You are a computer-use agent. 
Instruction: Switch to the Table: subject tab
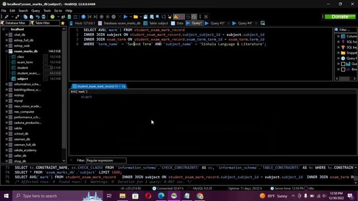(x=156, y=23)
